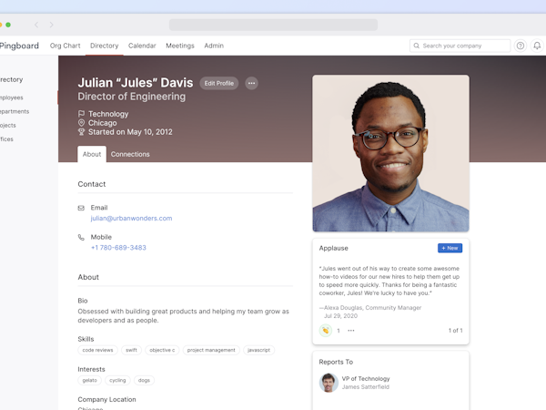Click the Edit Profile button
This screenshot has width=546, height=410.
tap(219, 83)
